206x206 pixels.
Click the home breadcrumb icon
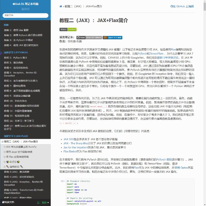[x=61, y=6]
